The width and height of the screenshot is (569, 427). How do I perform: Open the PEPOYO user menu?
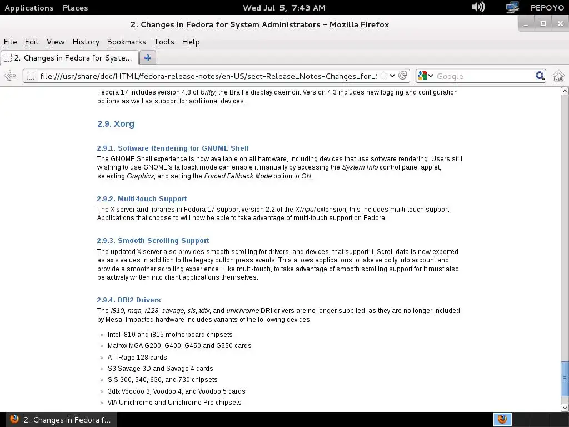pyautogui.click(x=547, y=8)
